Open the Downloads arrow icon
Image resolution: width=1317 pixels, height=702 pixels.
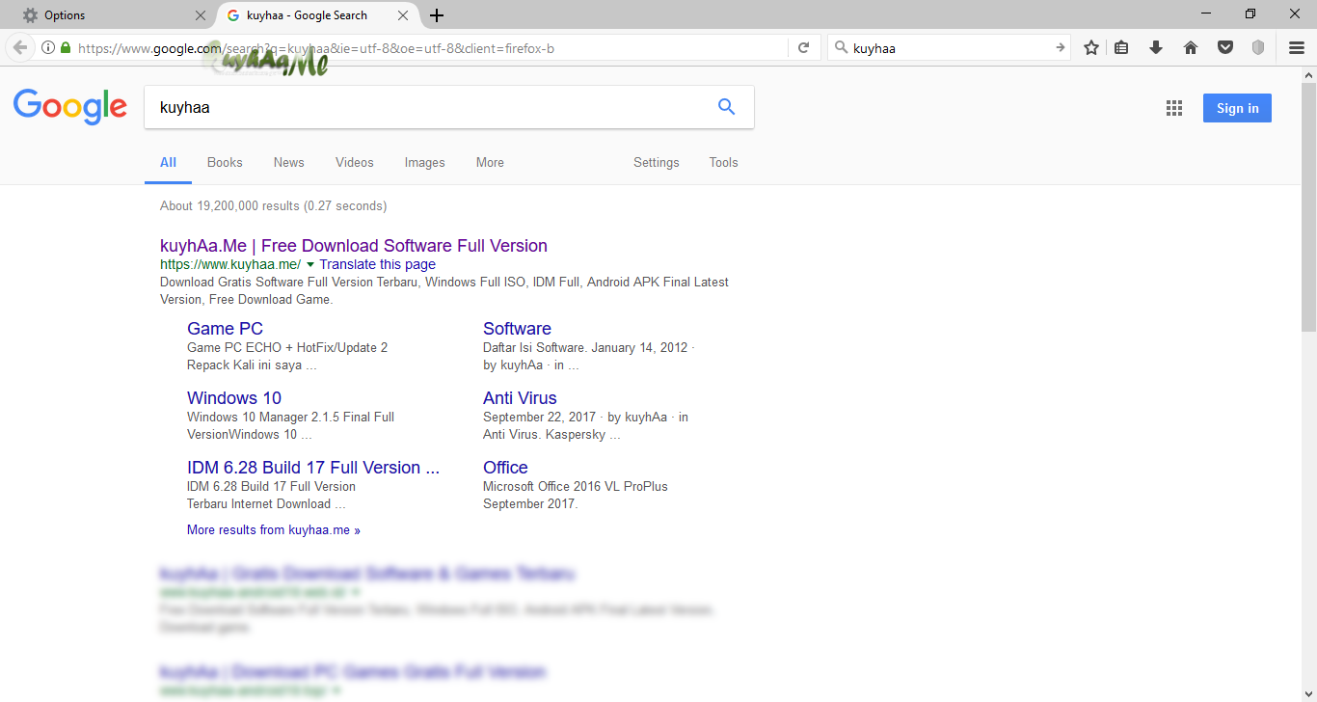(1156, 47)
